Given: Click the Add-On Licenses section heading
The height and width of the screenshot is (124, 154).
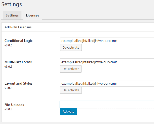Looking at the screenshot, I should coord(18,27).
